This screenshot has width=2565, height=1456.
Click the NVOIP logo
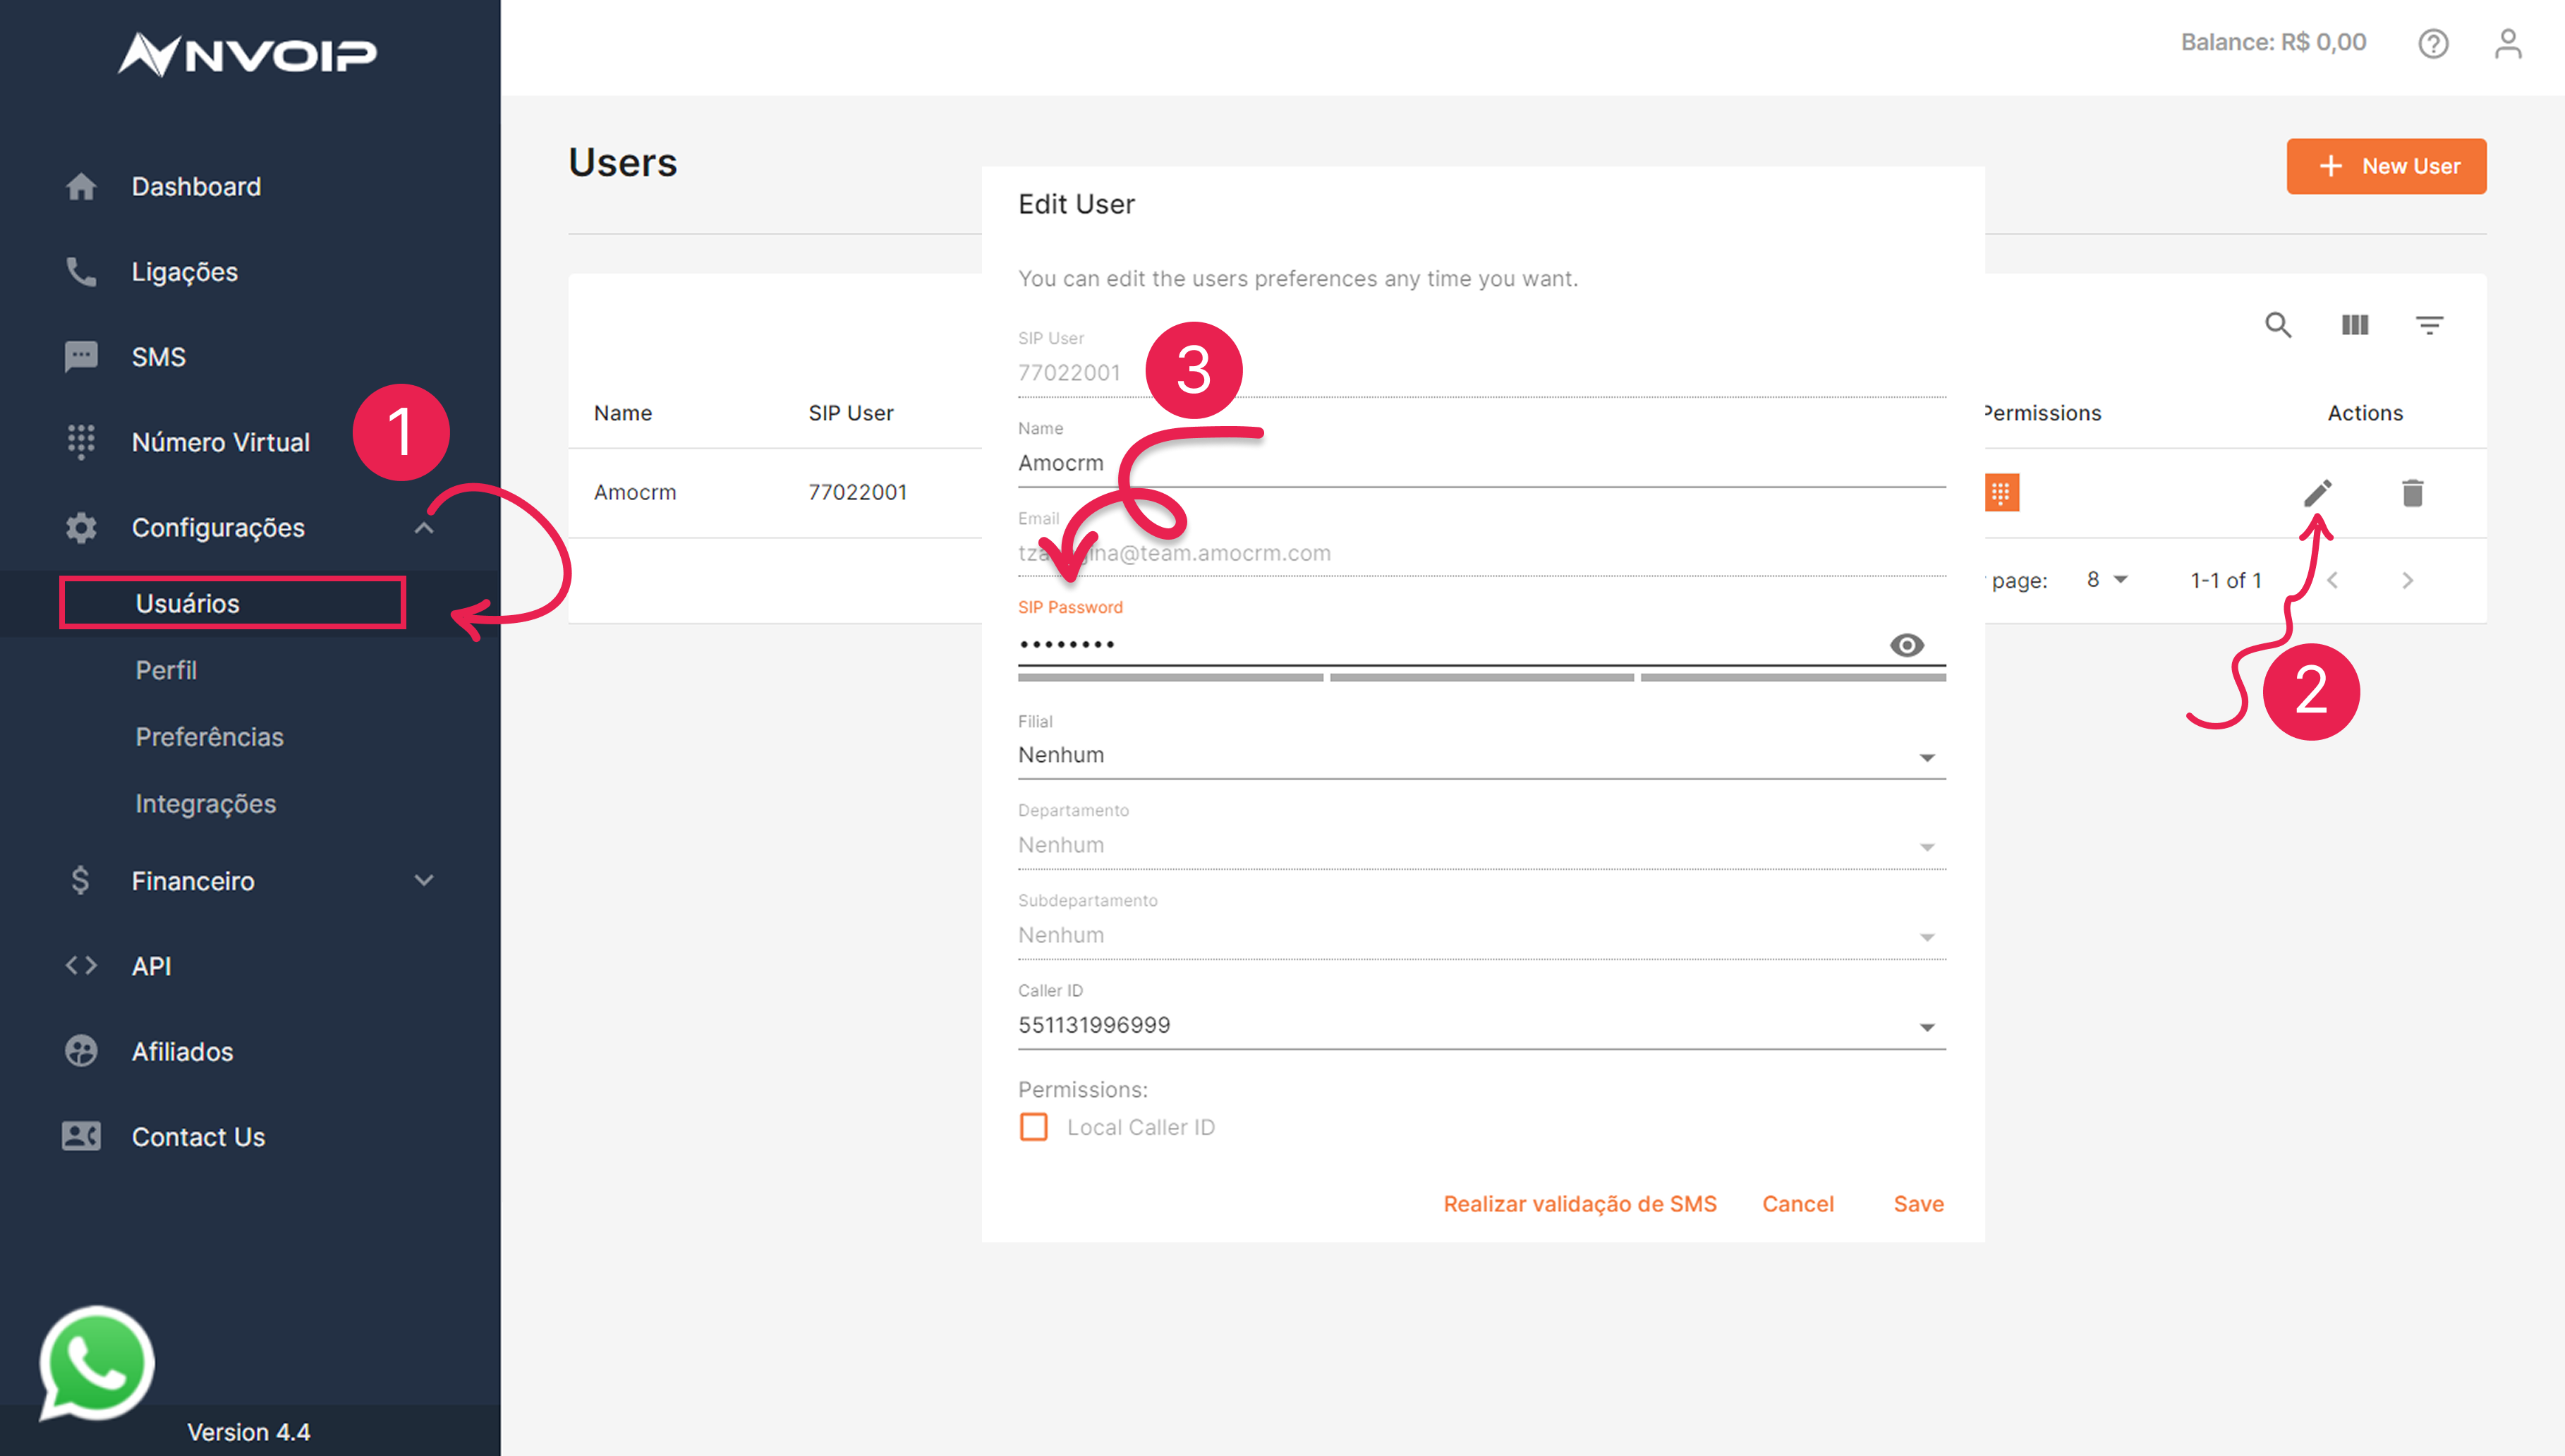click(x=247, y=54)
